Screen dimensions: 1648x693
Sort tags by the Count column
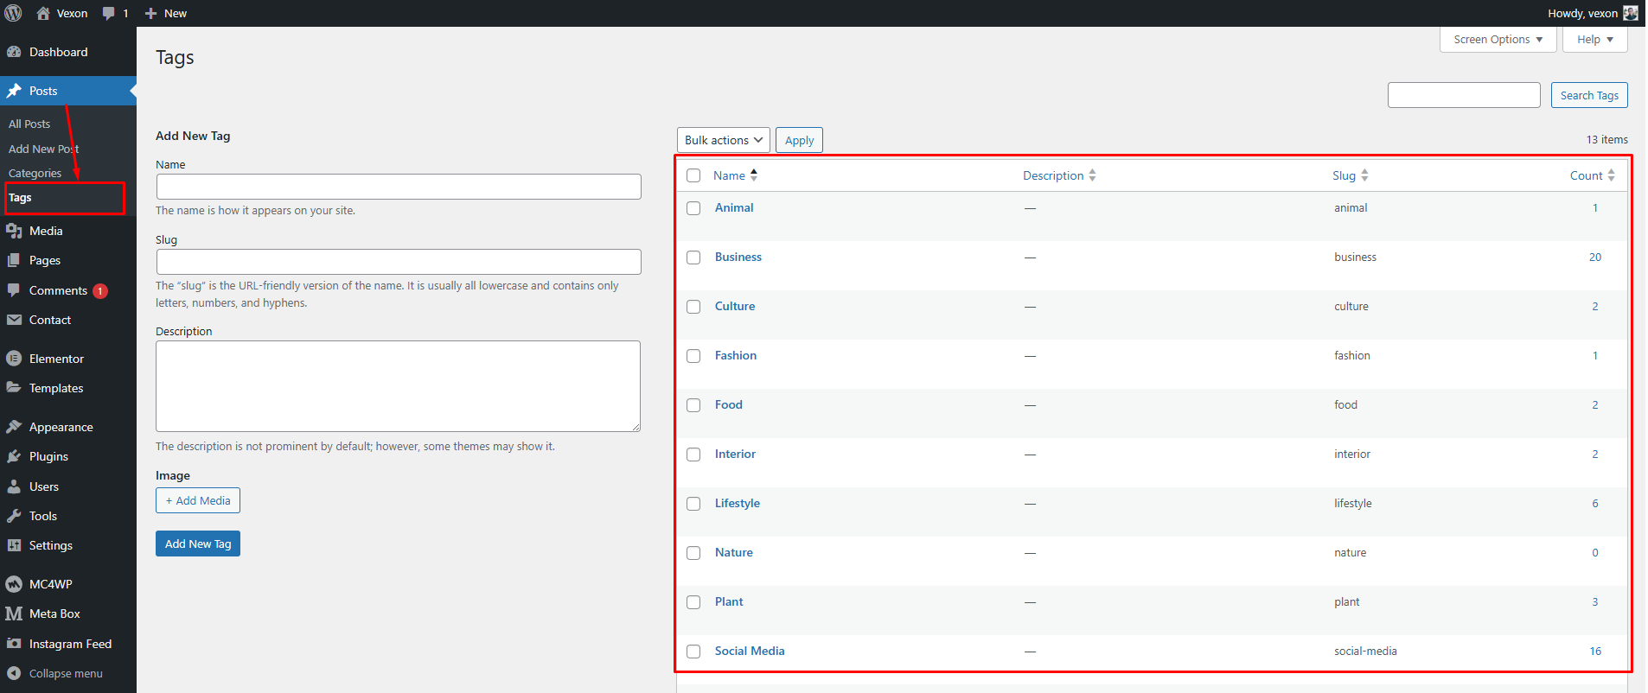pyautogui.click(x=1593, y=175)
